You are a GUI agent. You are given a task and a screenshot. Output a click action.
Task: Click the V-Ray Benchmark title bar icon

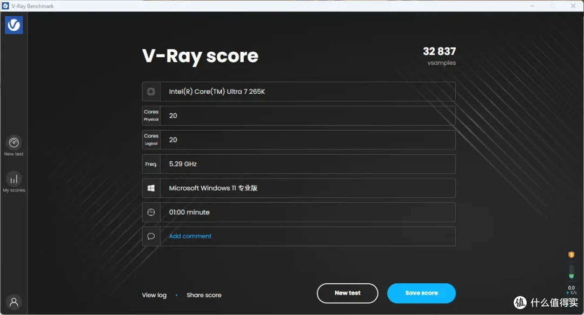click(x=5, y=6)
